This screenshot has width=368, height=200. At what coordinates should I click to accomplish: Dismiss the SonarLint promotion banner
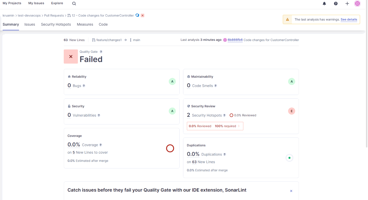(x=291, y=191)
